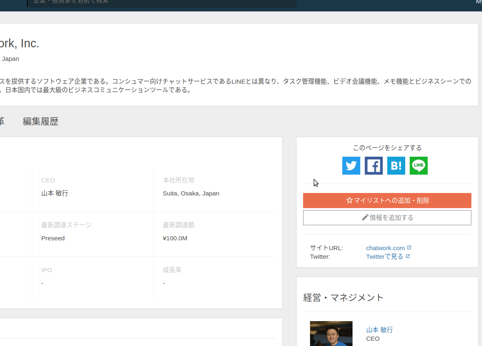The width and height of the screenshot is (482, 346).
Task: Click the 本社所在地 label
Action: [x=178, y=180]
